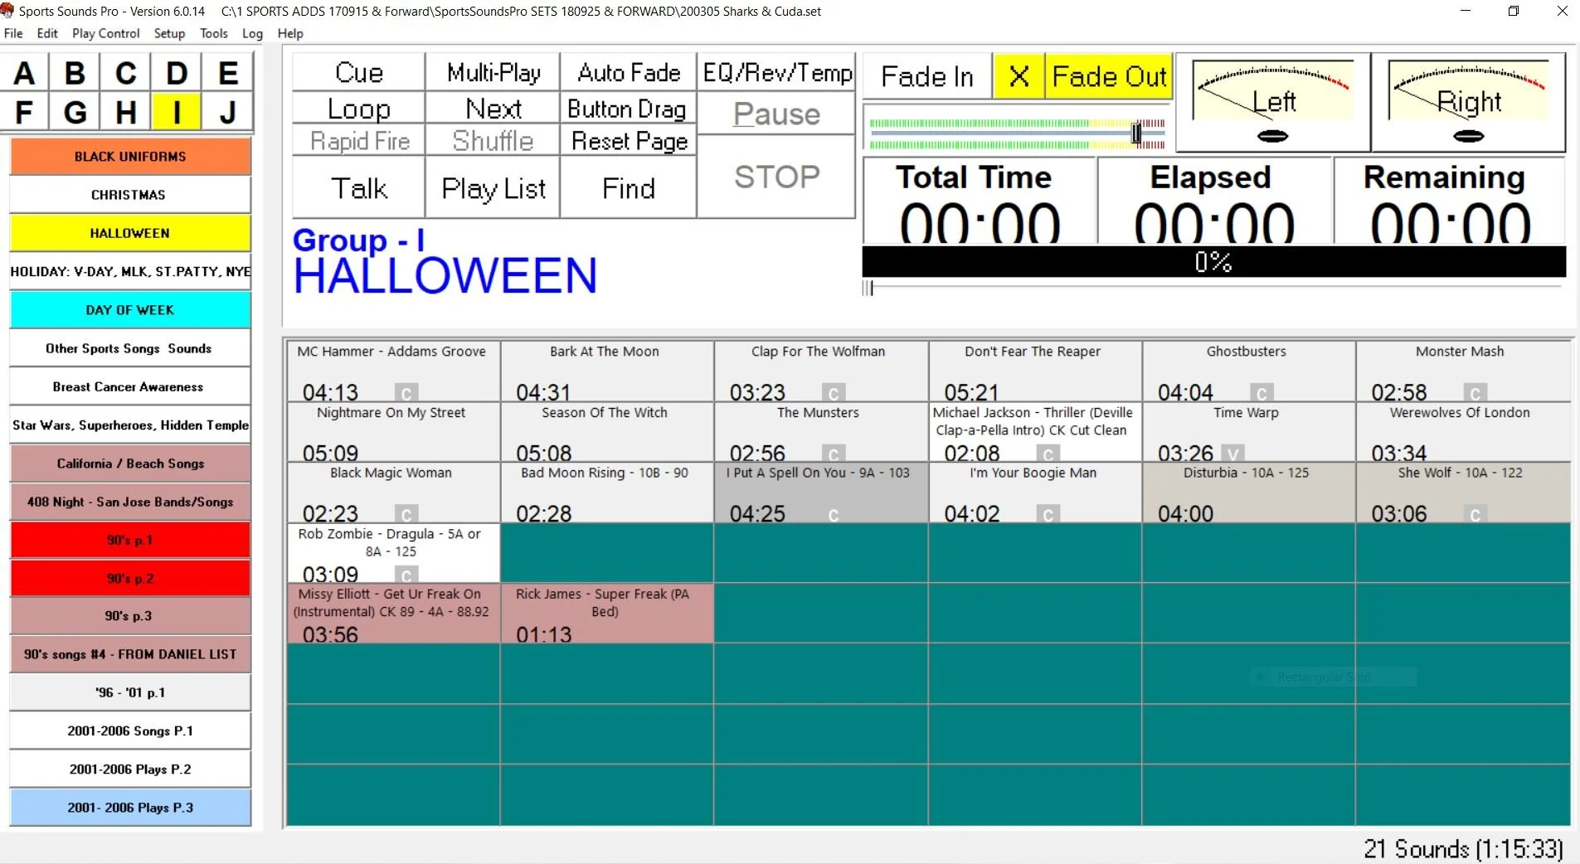Viewport: 1580px width, 864px height.
Task: Switch to group H
Action: (x=126, y=111)
